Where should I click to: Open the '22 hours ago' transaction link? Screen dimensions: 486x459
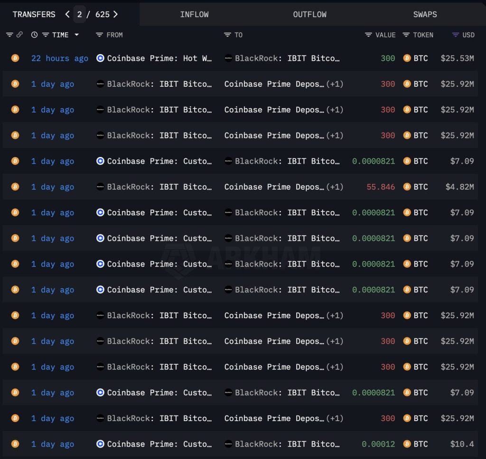pyautogui.click(x=59, y=58)
